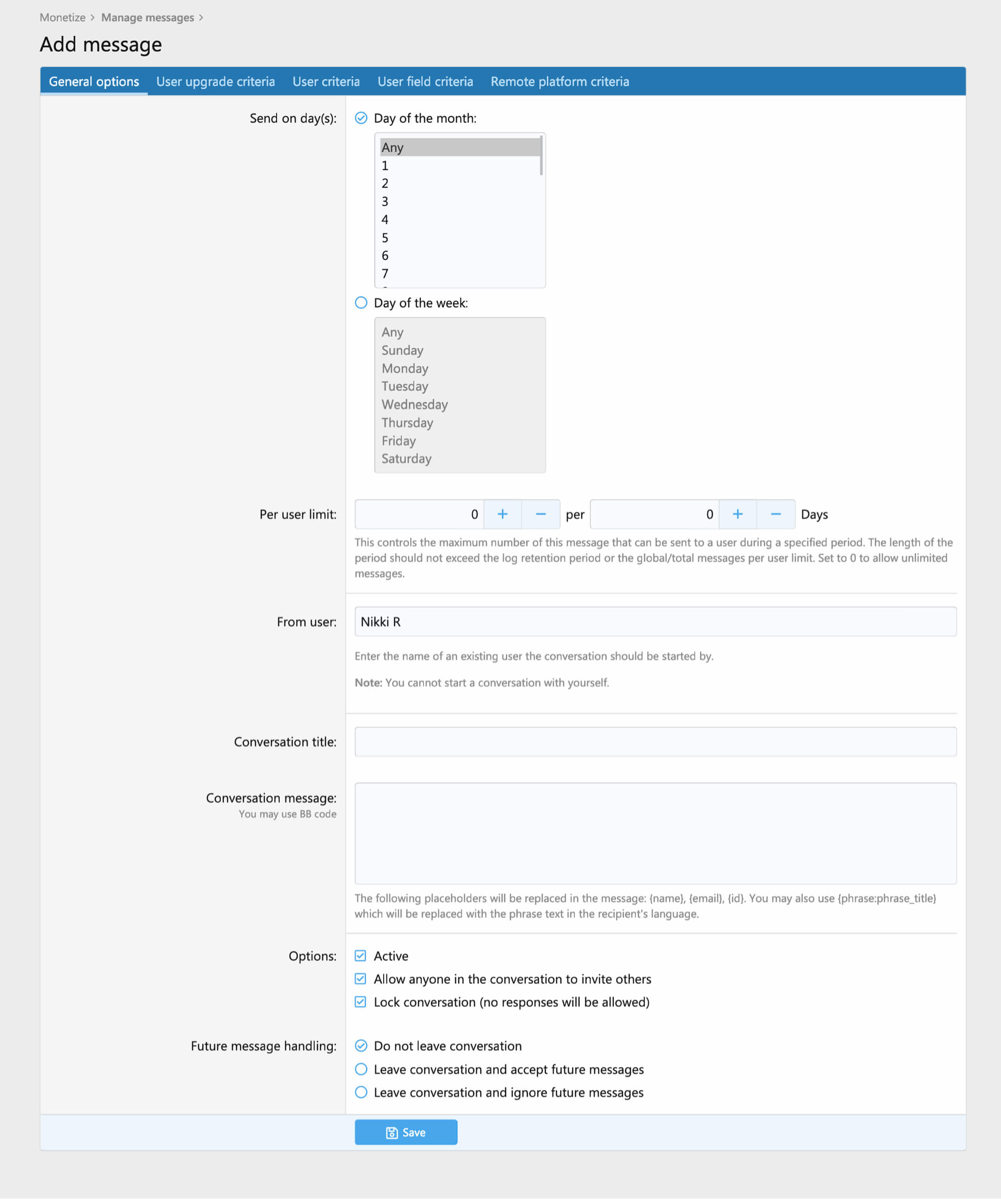This screenshot has width=1001, height=1199.
Task: Switch to the User upgrade criteria tab
Action: (216, 82)
